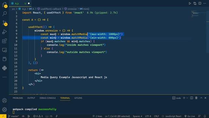The image size is (209, 118).
Task: Click the import cost text 6.9k gzipped
Action: pos(102,13)
